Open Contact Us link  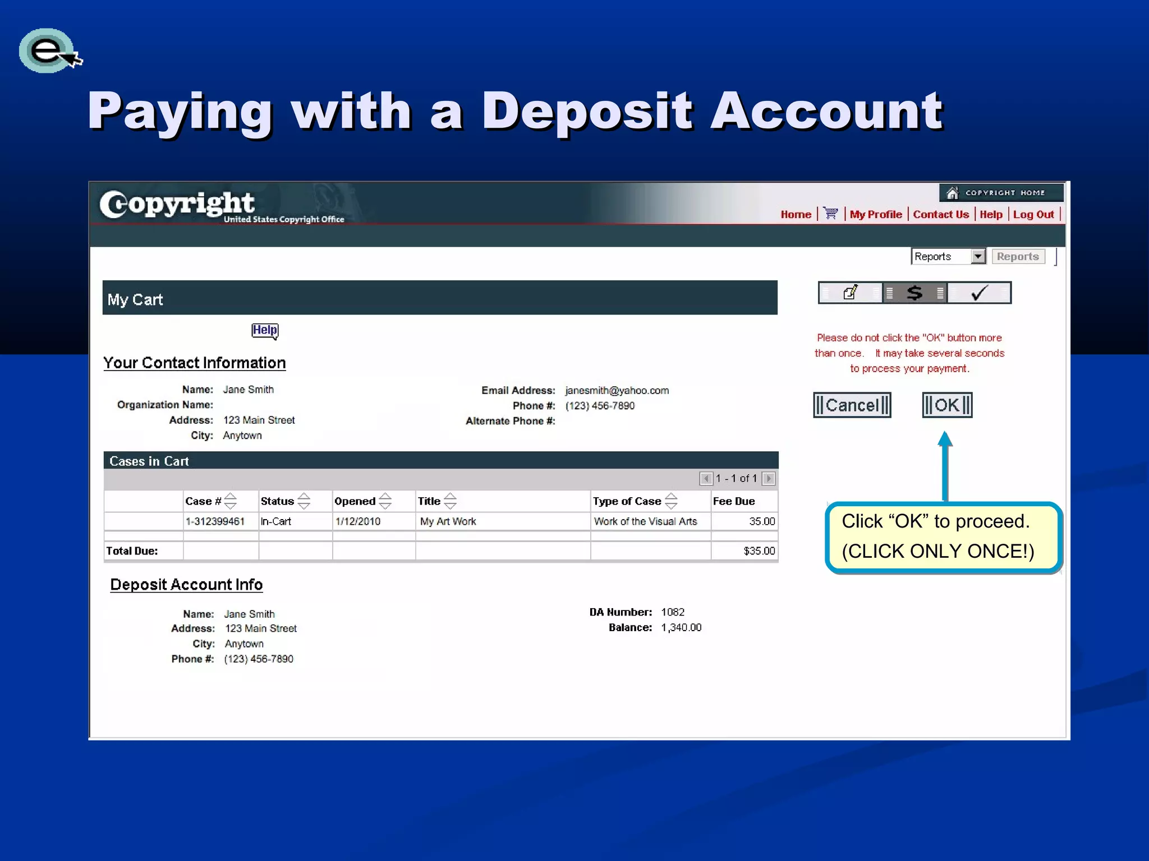pyautogui.click(x=941, y=214)
